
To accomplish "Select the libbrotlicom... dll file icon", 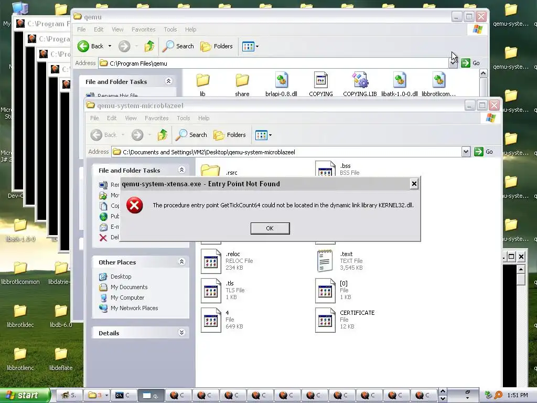I will pyautogui.click(x=439, y=80).
